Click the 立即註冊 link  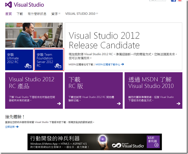[10, 127]
